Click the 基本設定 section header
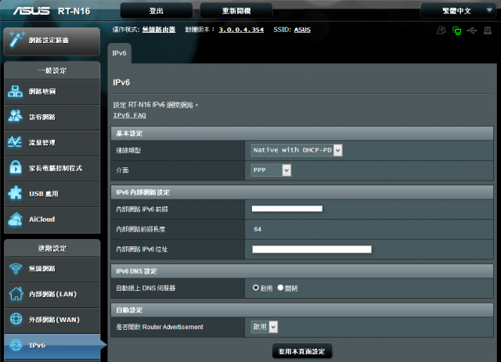The height and width of the screenshot is (362, 501). click(302, 134)
